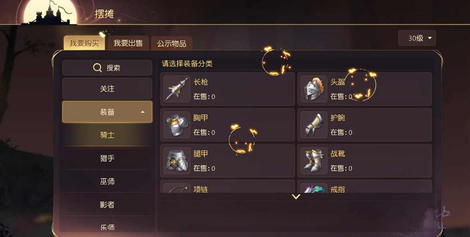The height and width of the screenshot is (237, 470).
Task: Click the 护腕 gauntlet icon
Action: (x=314, y=125)
